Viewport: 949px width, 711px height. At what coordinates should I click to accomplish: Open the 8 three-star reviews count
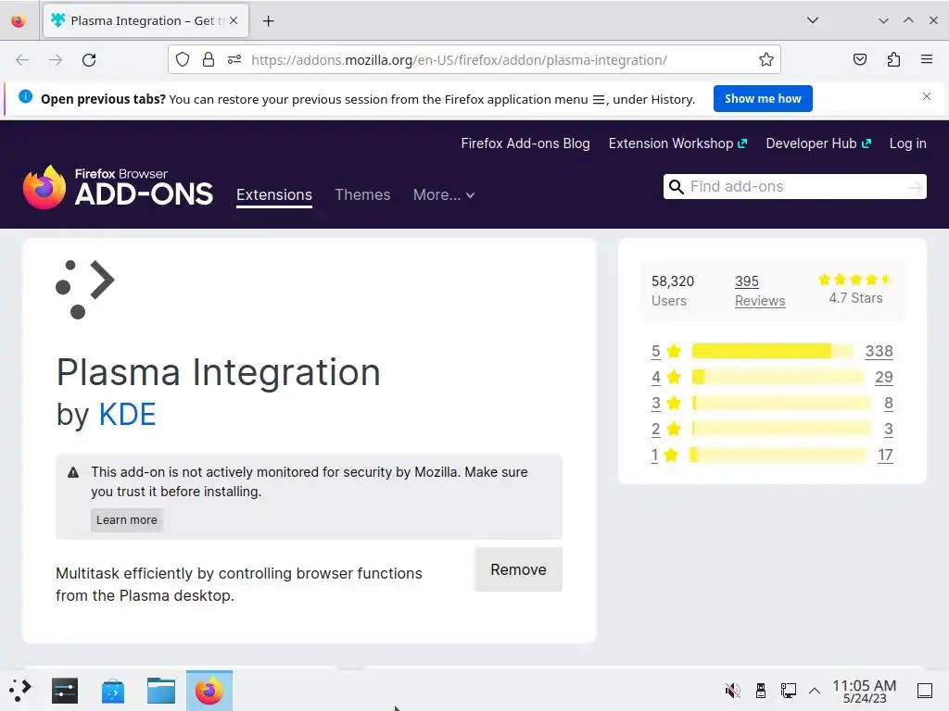coord(888,404)
